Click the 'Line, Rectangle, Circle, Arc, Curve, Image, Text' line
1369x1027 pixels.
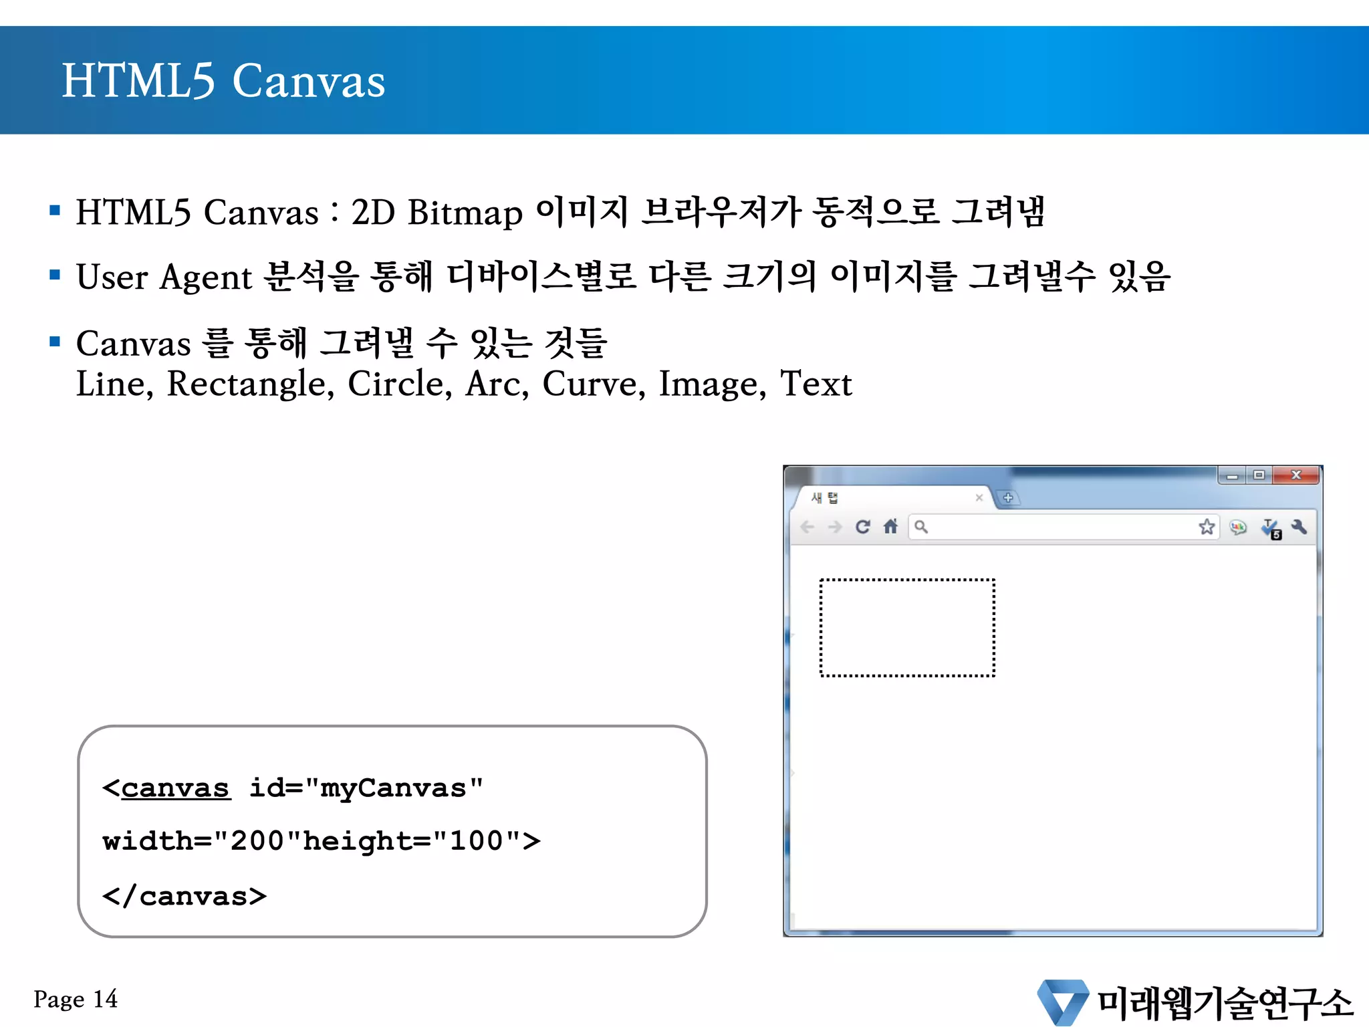pyautogui.click(x=464, y=384)
